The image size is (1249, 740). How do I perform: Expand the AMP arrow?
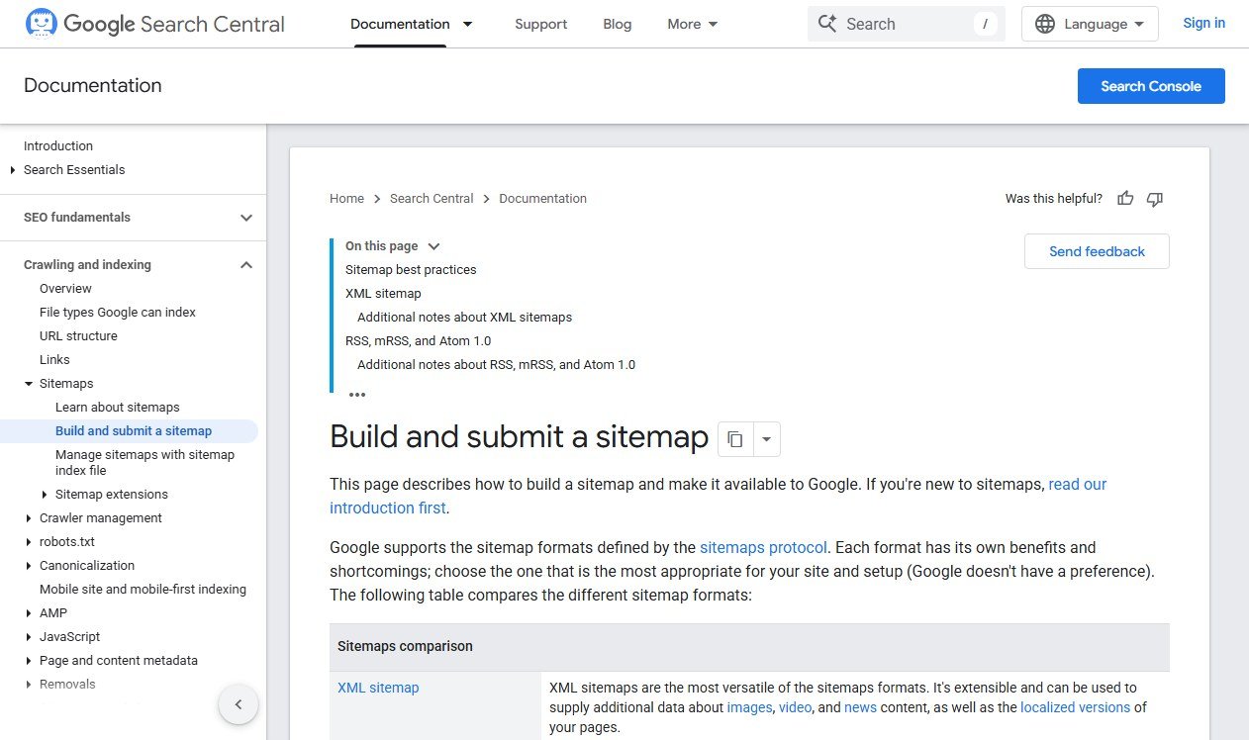(29, 613)
